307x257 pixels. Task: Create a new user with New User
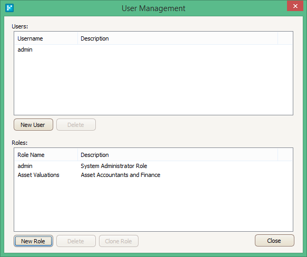(33, 125)
